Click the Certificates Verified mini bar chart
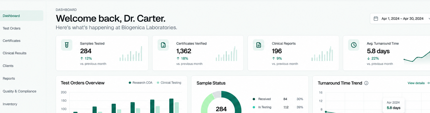Viewport: 430px width, 113px height. pyautogui.click(x=226, y=54)
